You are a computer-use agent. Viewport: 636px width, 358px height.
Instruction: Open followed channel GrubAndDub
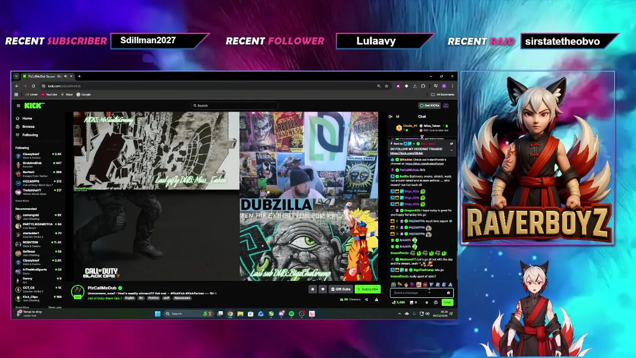[x=39, y=165]
